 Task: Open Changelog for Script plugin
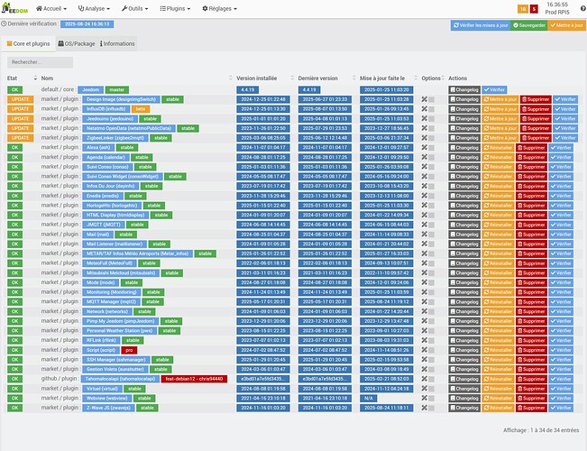tap(464, 350)
